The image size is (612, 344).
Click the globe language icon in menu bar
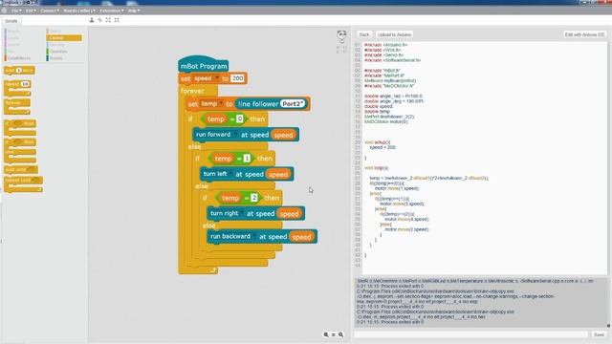tap(4, 11)
